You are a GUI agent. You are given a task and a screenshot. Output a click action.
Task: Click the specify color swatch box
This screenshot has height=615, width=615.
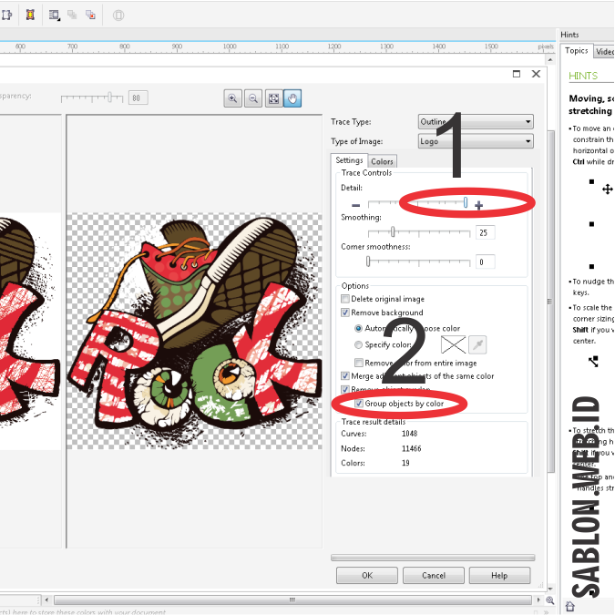(453, 345)
